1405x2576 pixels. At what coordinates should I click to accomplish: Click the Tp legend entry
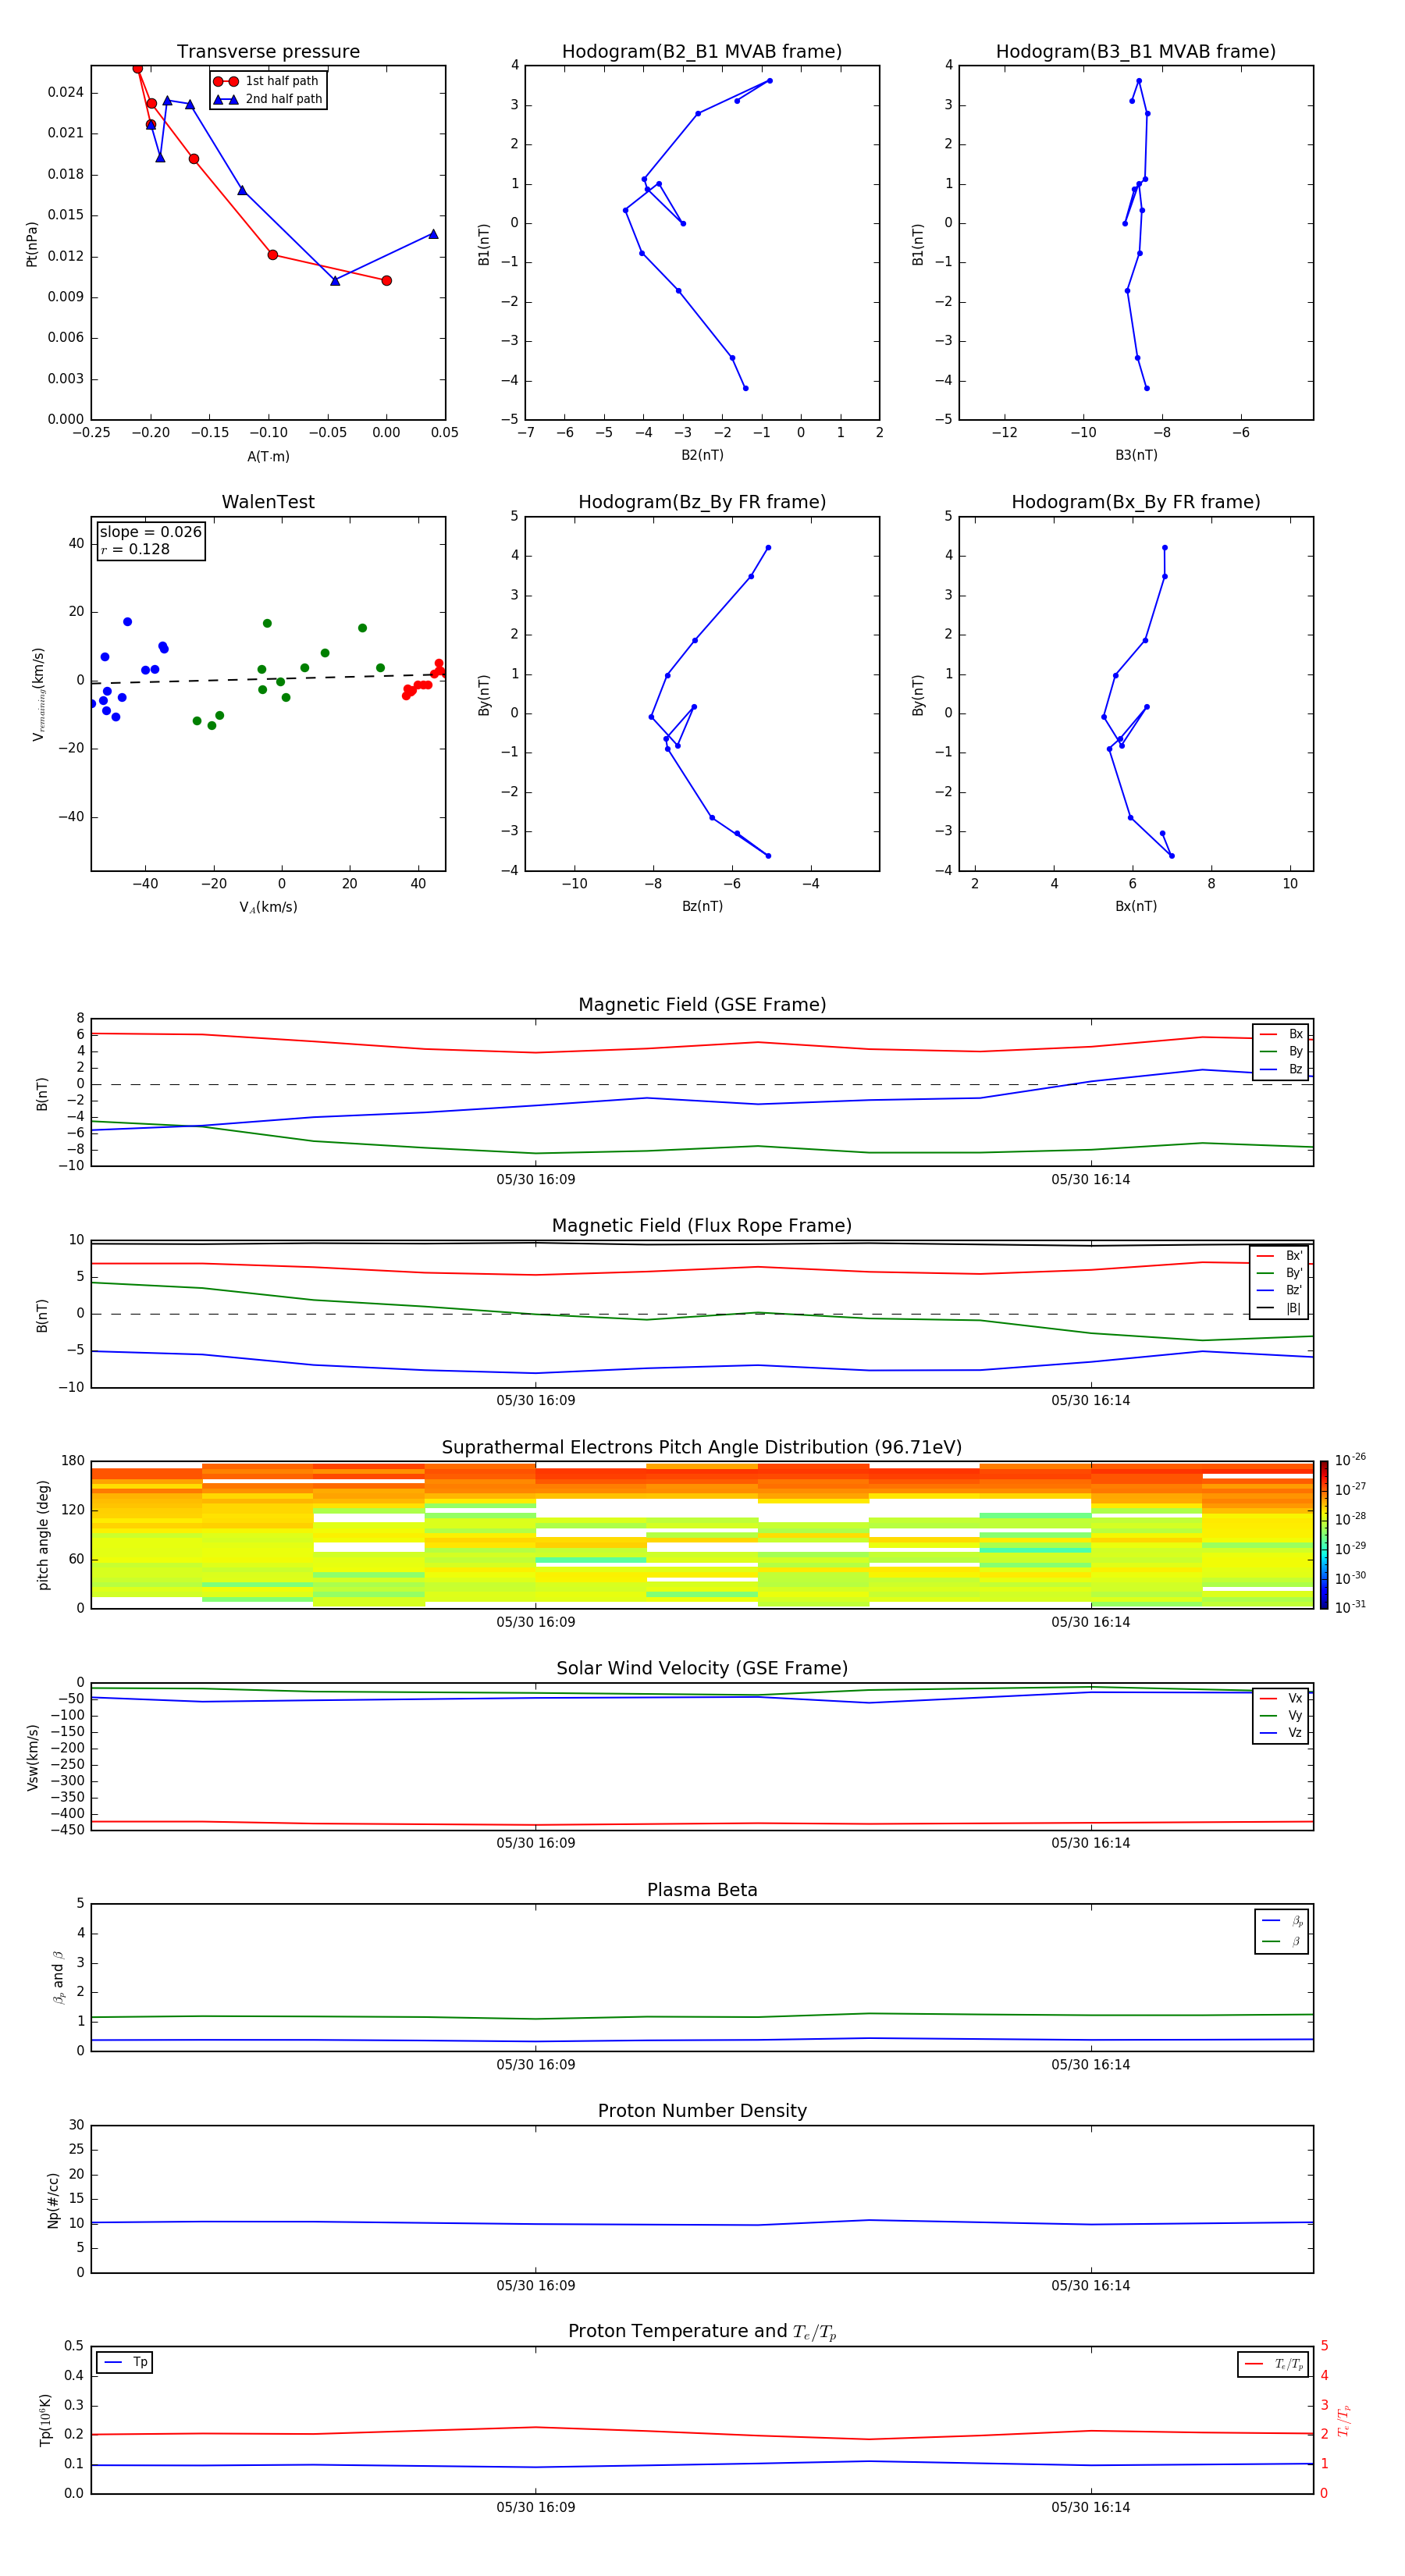(124, 2362)
